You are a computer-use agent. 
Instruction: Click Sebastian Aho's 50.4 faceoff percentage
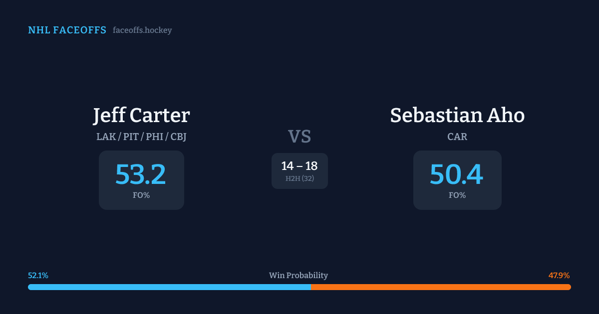tap(457, 174)
